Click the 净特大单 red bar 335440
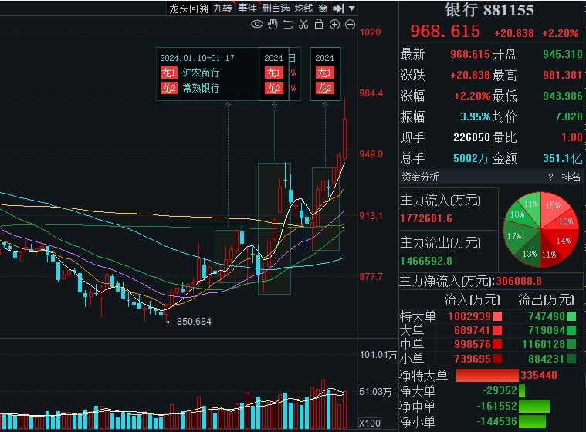Screen dimensions: 586x432 click(487, 375)
